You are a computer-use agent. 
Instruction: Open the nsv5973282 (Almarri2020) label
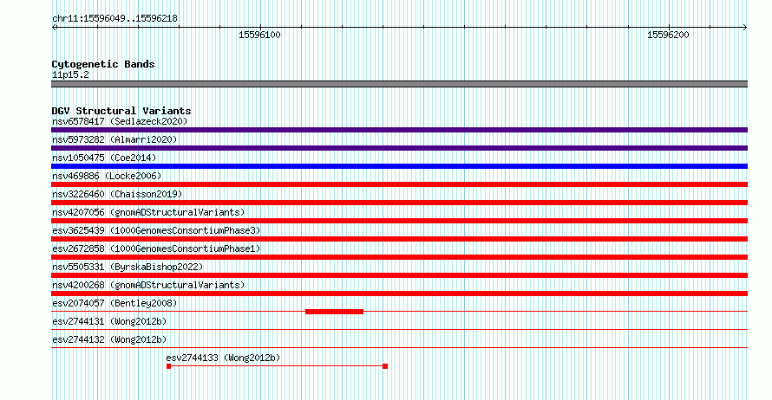pos(114,139)
